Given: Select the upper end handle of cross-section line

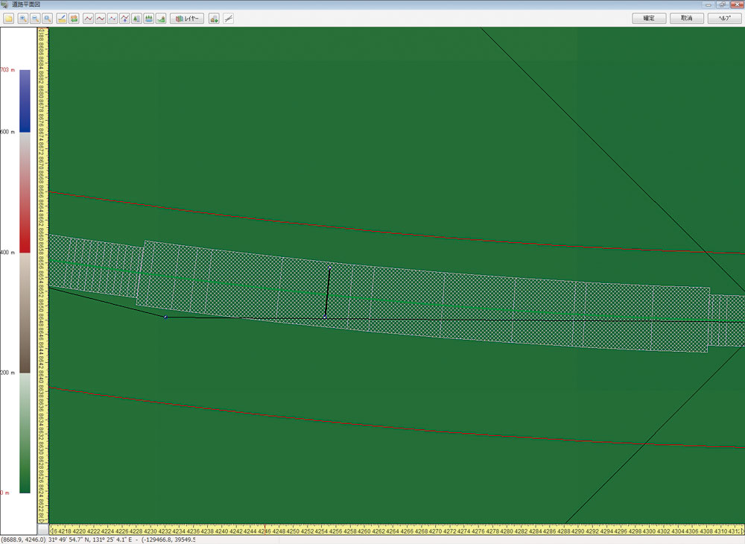Looking at the screenshot, I should 330,268.
